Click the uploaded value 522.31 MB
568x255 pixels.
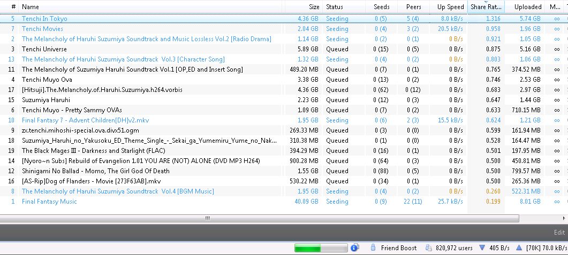526,191
